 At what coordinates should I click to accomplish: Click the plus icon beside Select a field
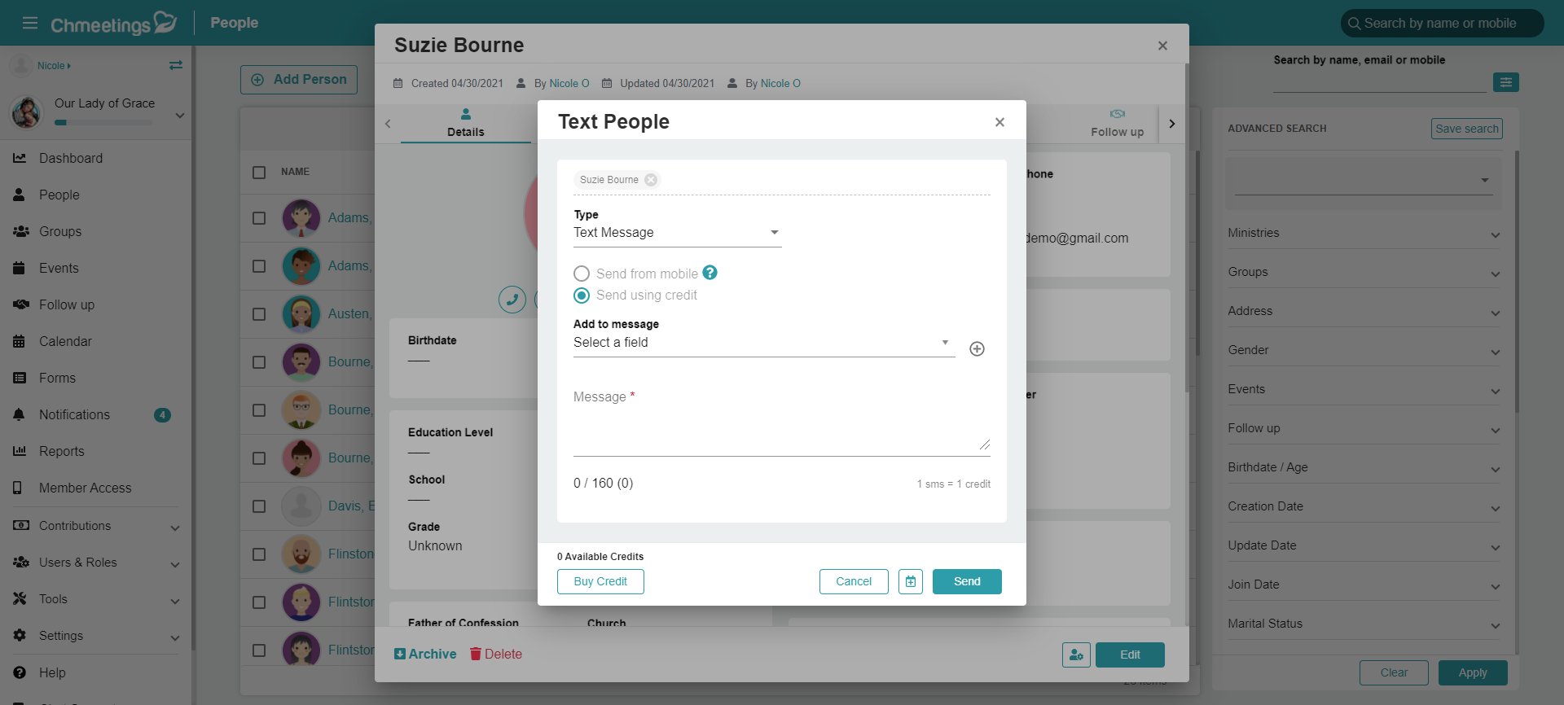click(977, 349)
